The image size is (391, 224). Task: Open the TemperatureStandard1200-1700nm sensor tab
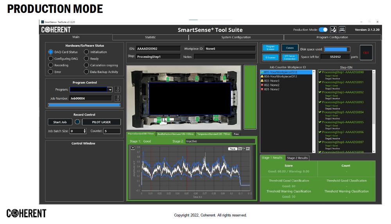(214, 134)
